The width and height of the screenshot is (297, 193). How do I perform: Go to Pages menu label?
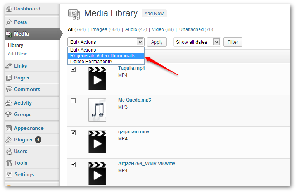22,78
